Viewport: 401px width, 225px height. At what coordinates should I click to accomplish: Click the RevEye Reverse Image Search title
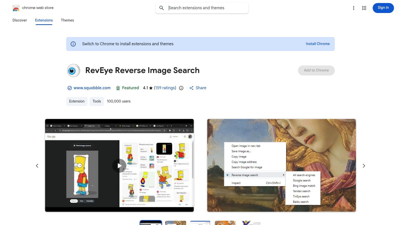142,70
